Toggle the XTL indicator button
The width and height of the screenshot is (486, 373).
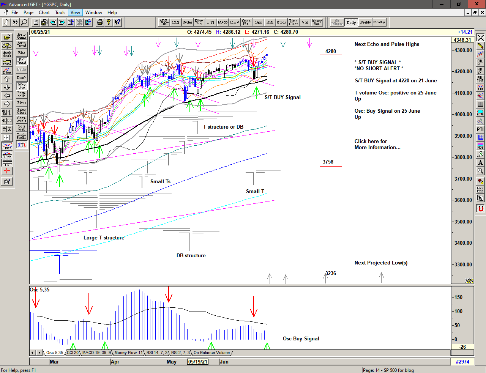[22, 145]
